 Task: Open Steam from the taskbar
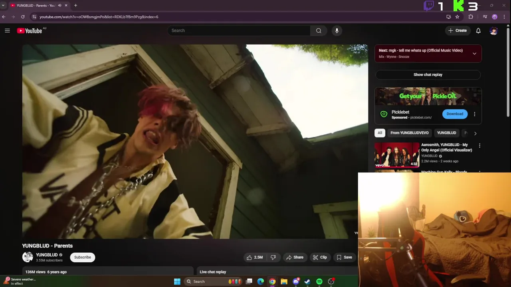tap(307, 281)
